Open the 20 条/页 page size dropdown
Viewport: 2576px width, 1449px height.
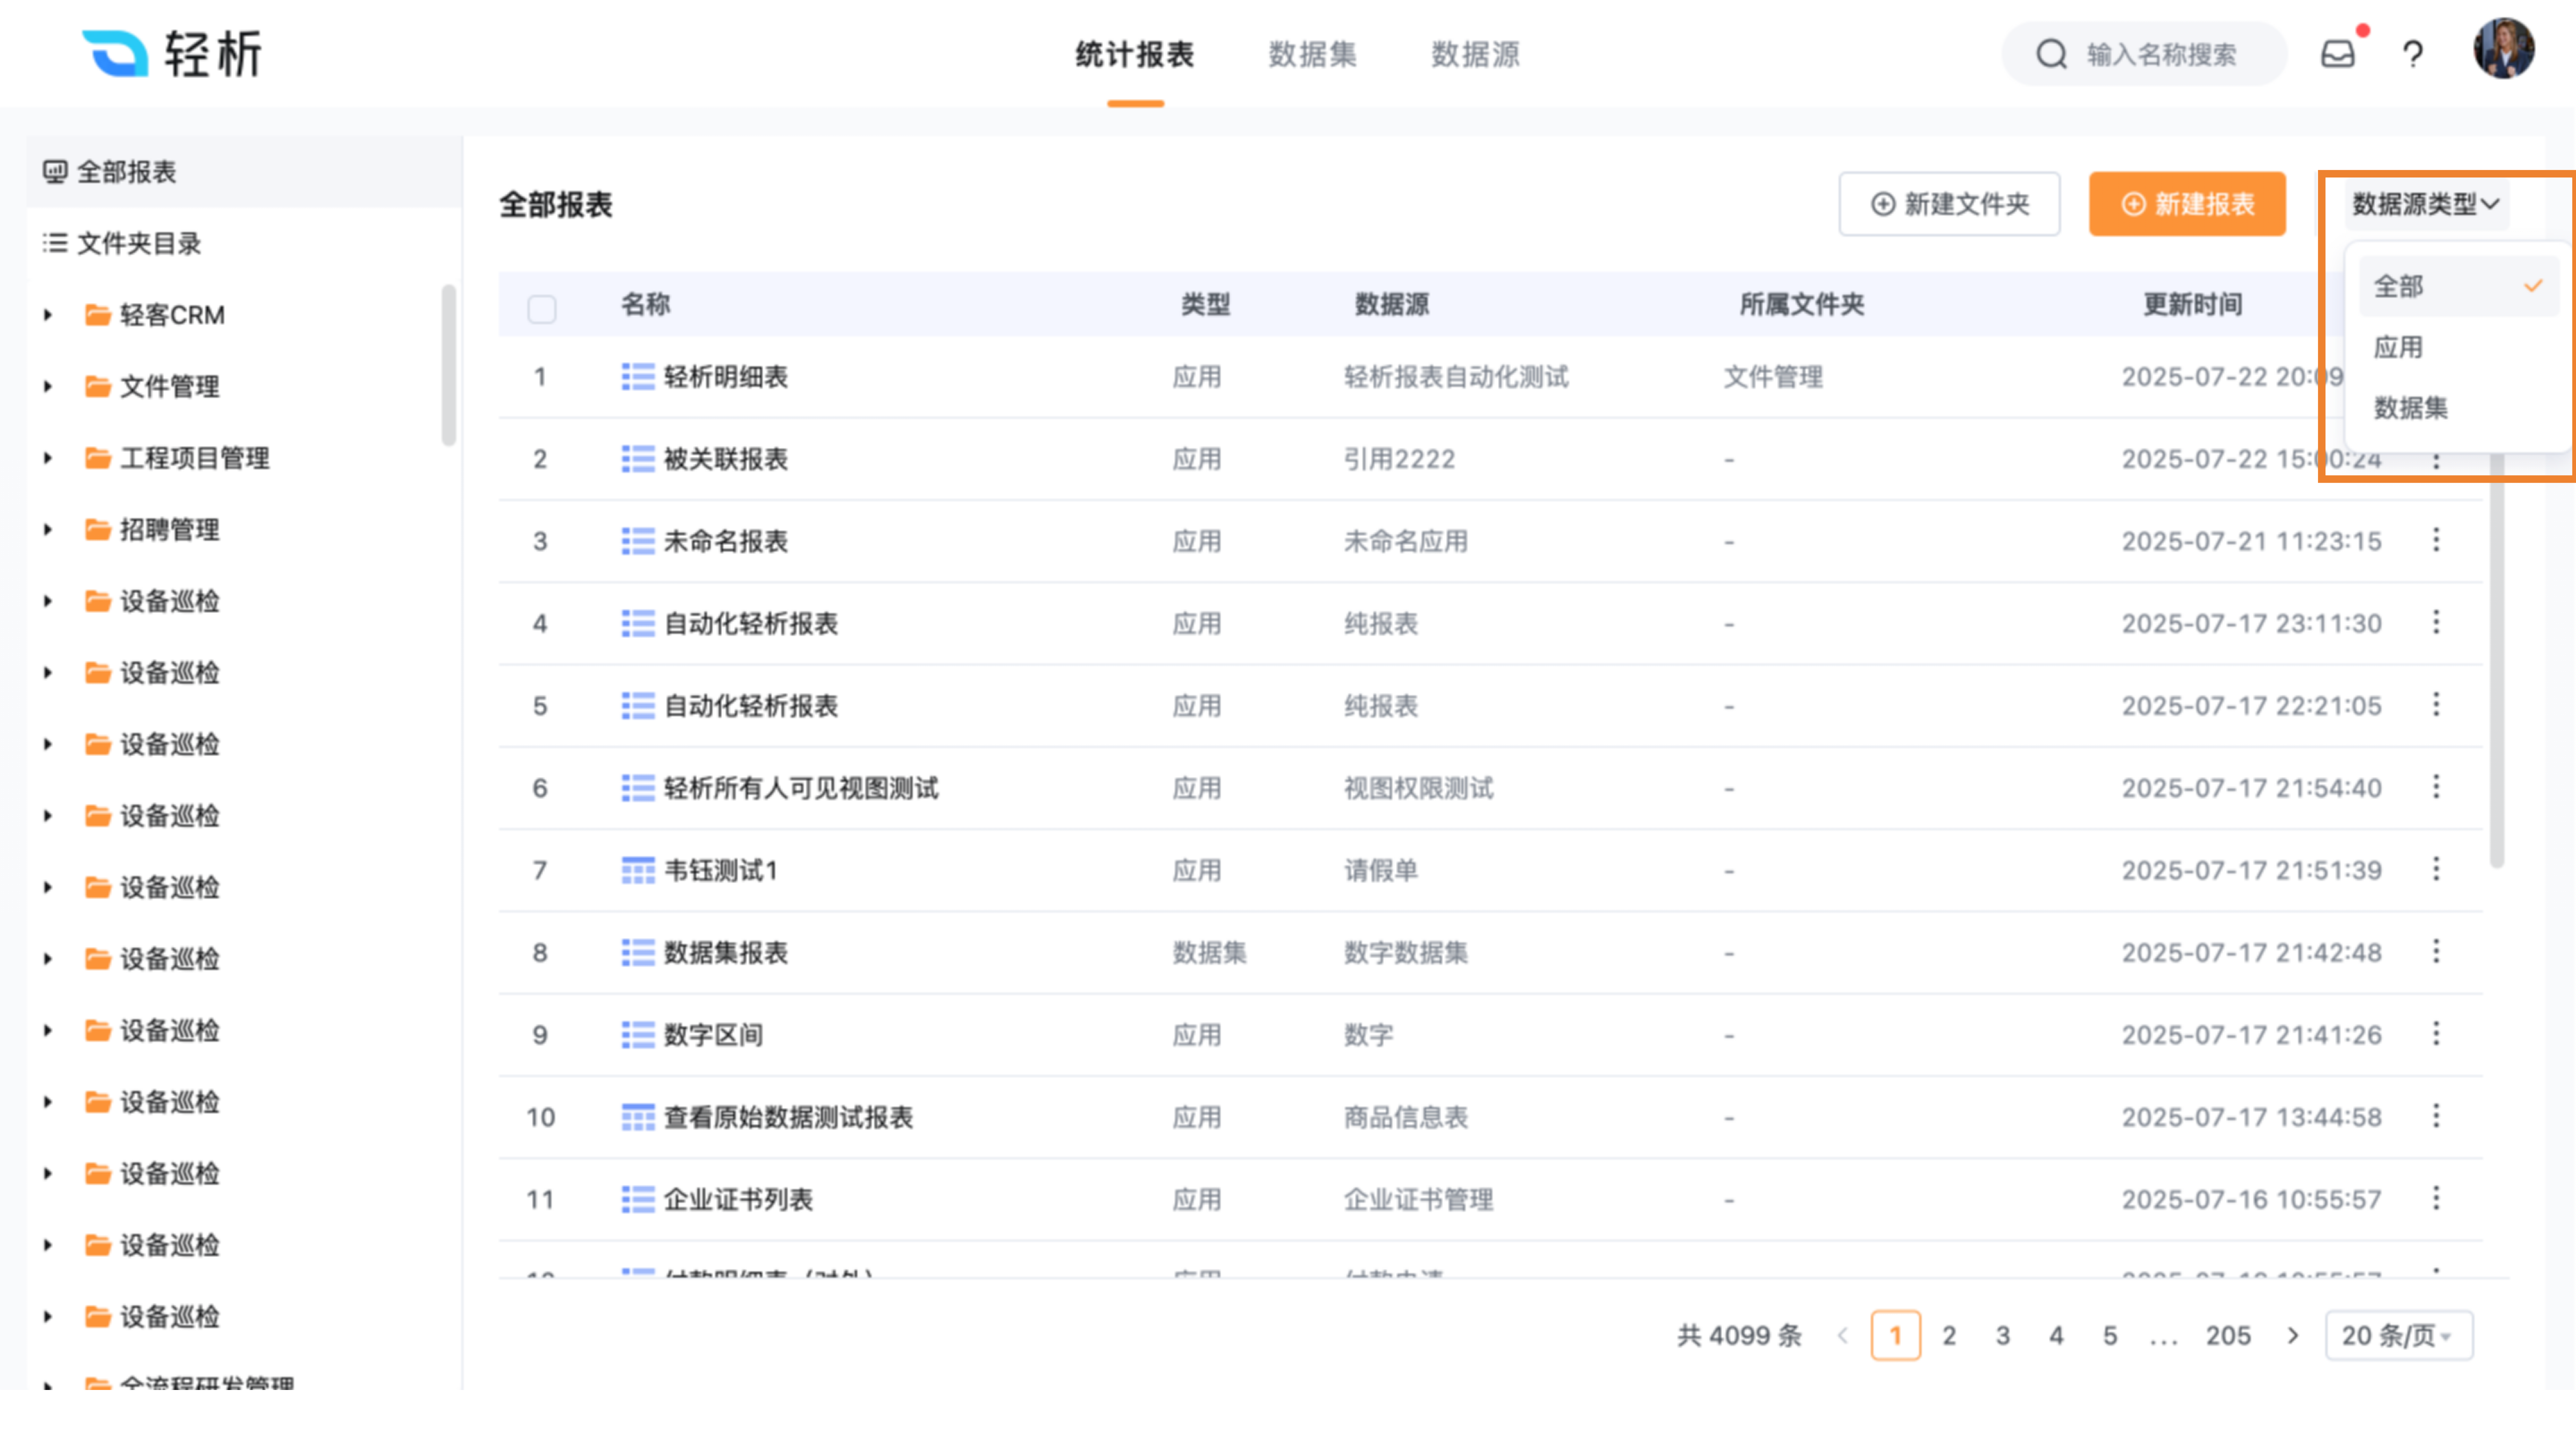pos(2399,1336)
